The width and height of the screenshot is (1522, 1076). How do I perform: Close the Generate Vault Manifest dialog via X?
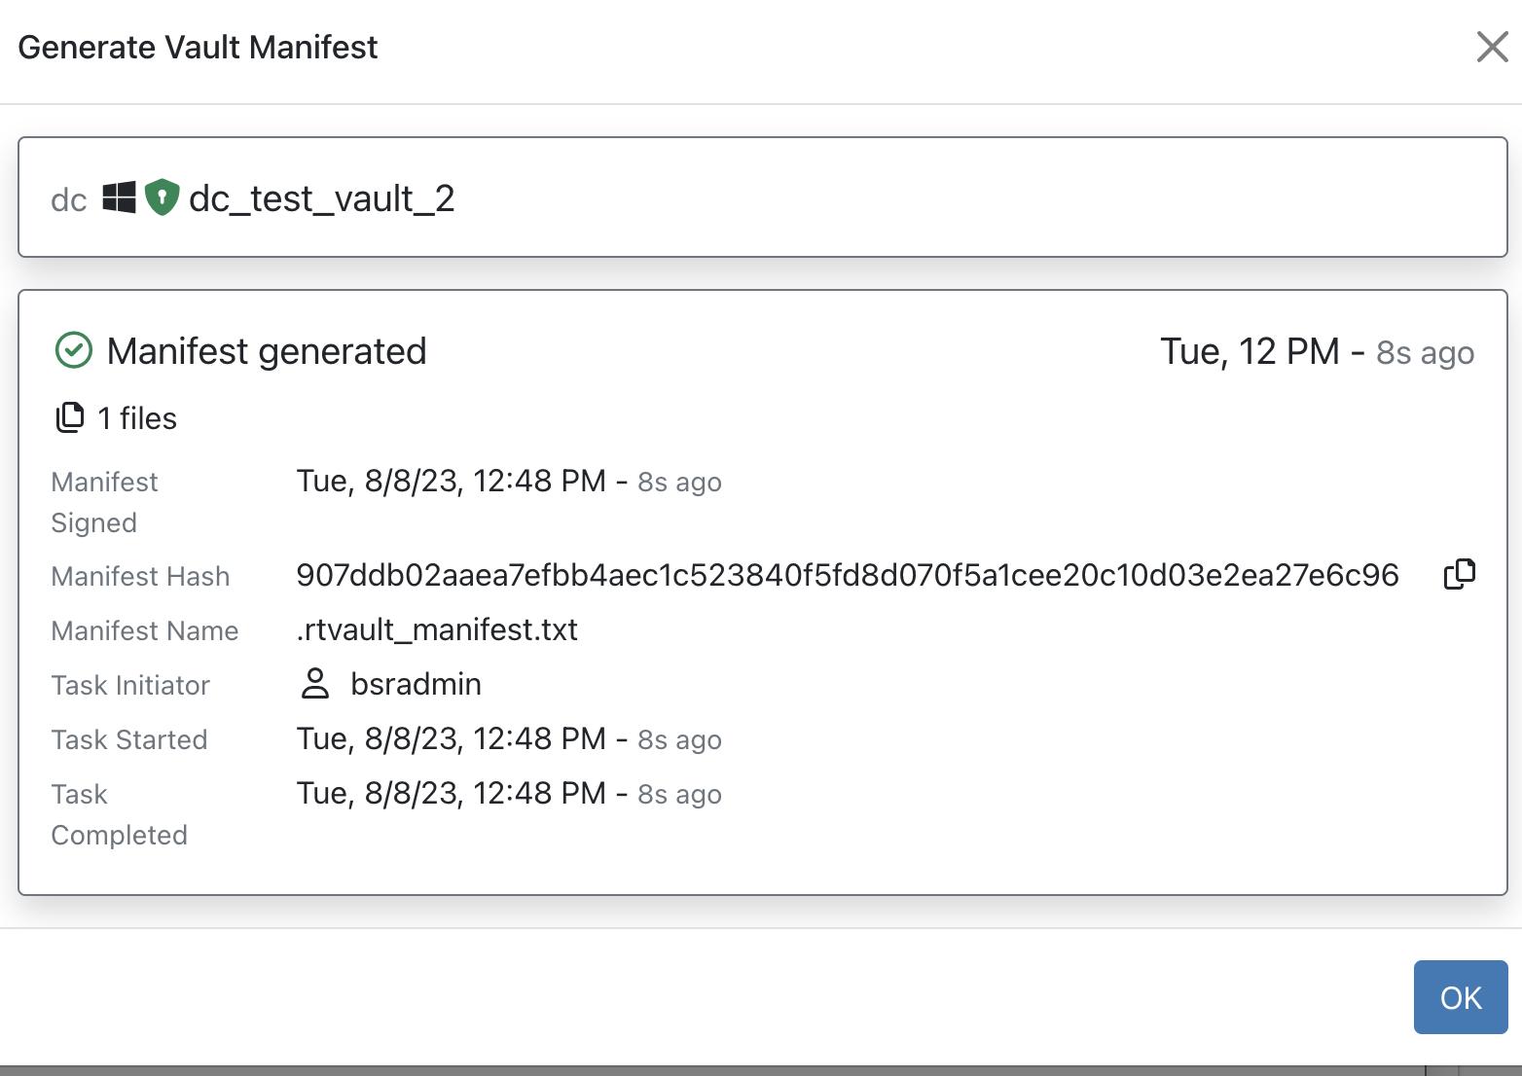point(1492,47)
